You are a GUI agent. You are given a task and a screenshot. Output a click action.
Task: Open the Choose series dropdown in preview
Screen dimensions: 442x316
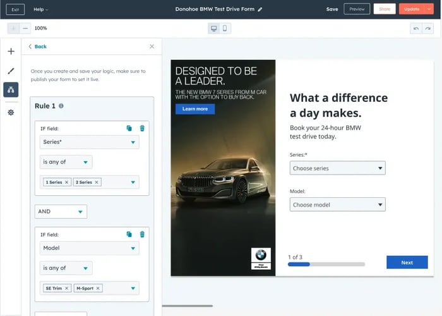point(338,168)
